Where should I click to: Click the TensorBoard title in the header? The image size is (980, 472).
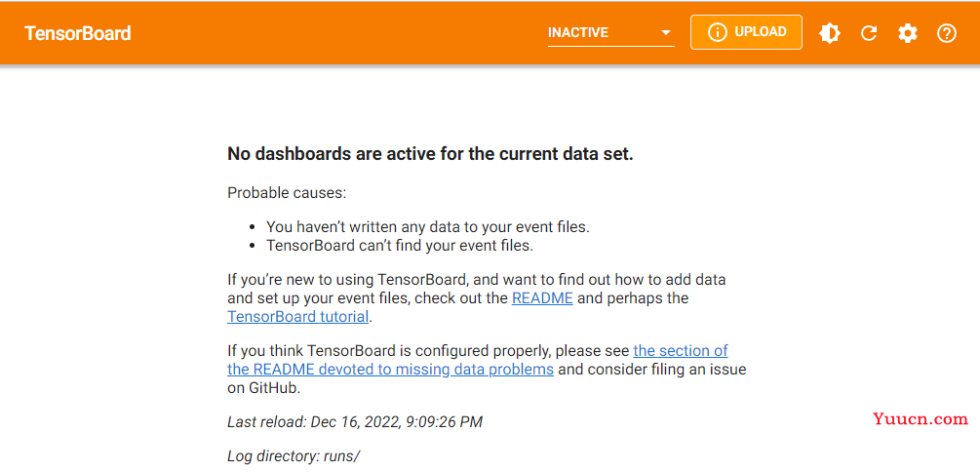77,33
